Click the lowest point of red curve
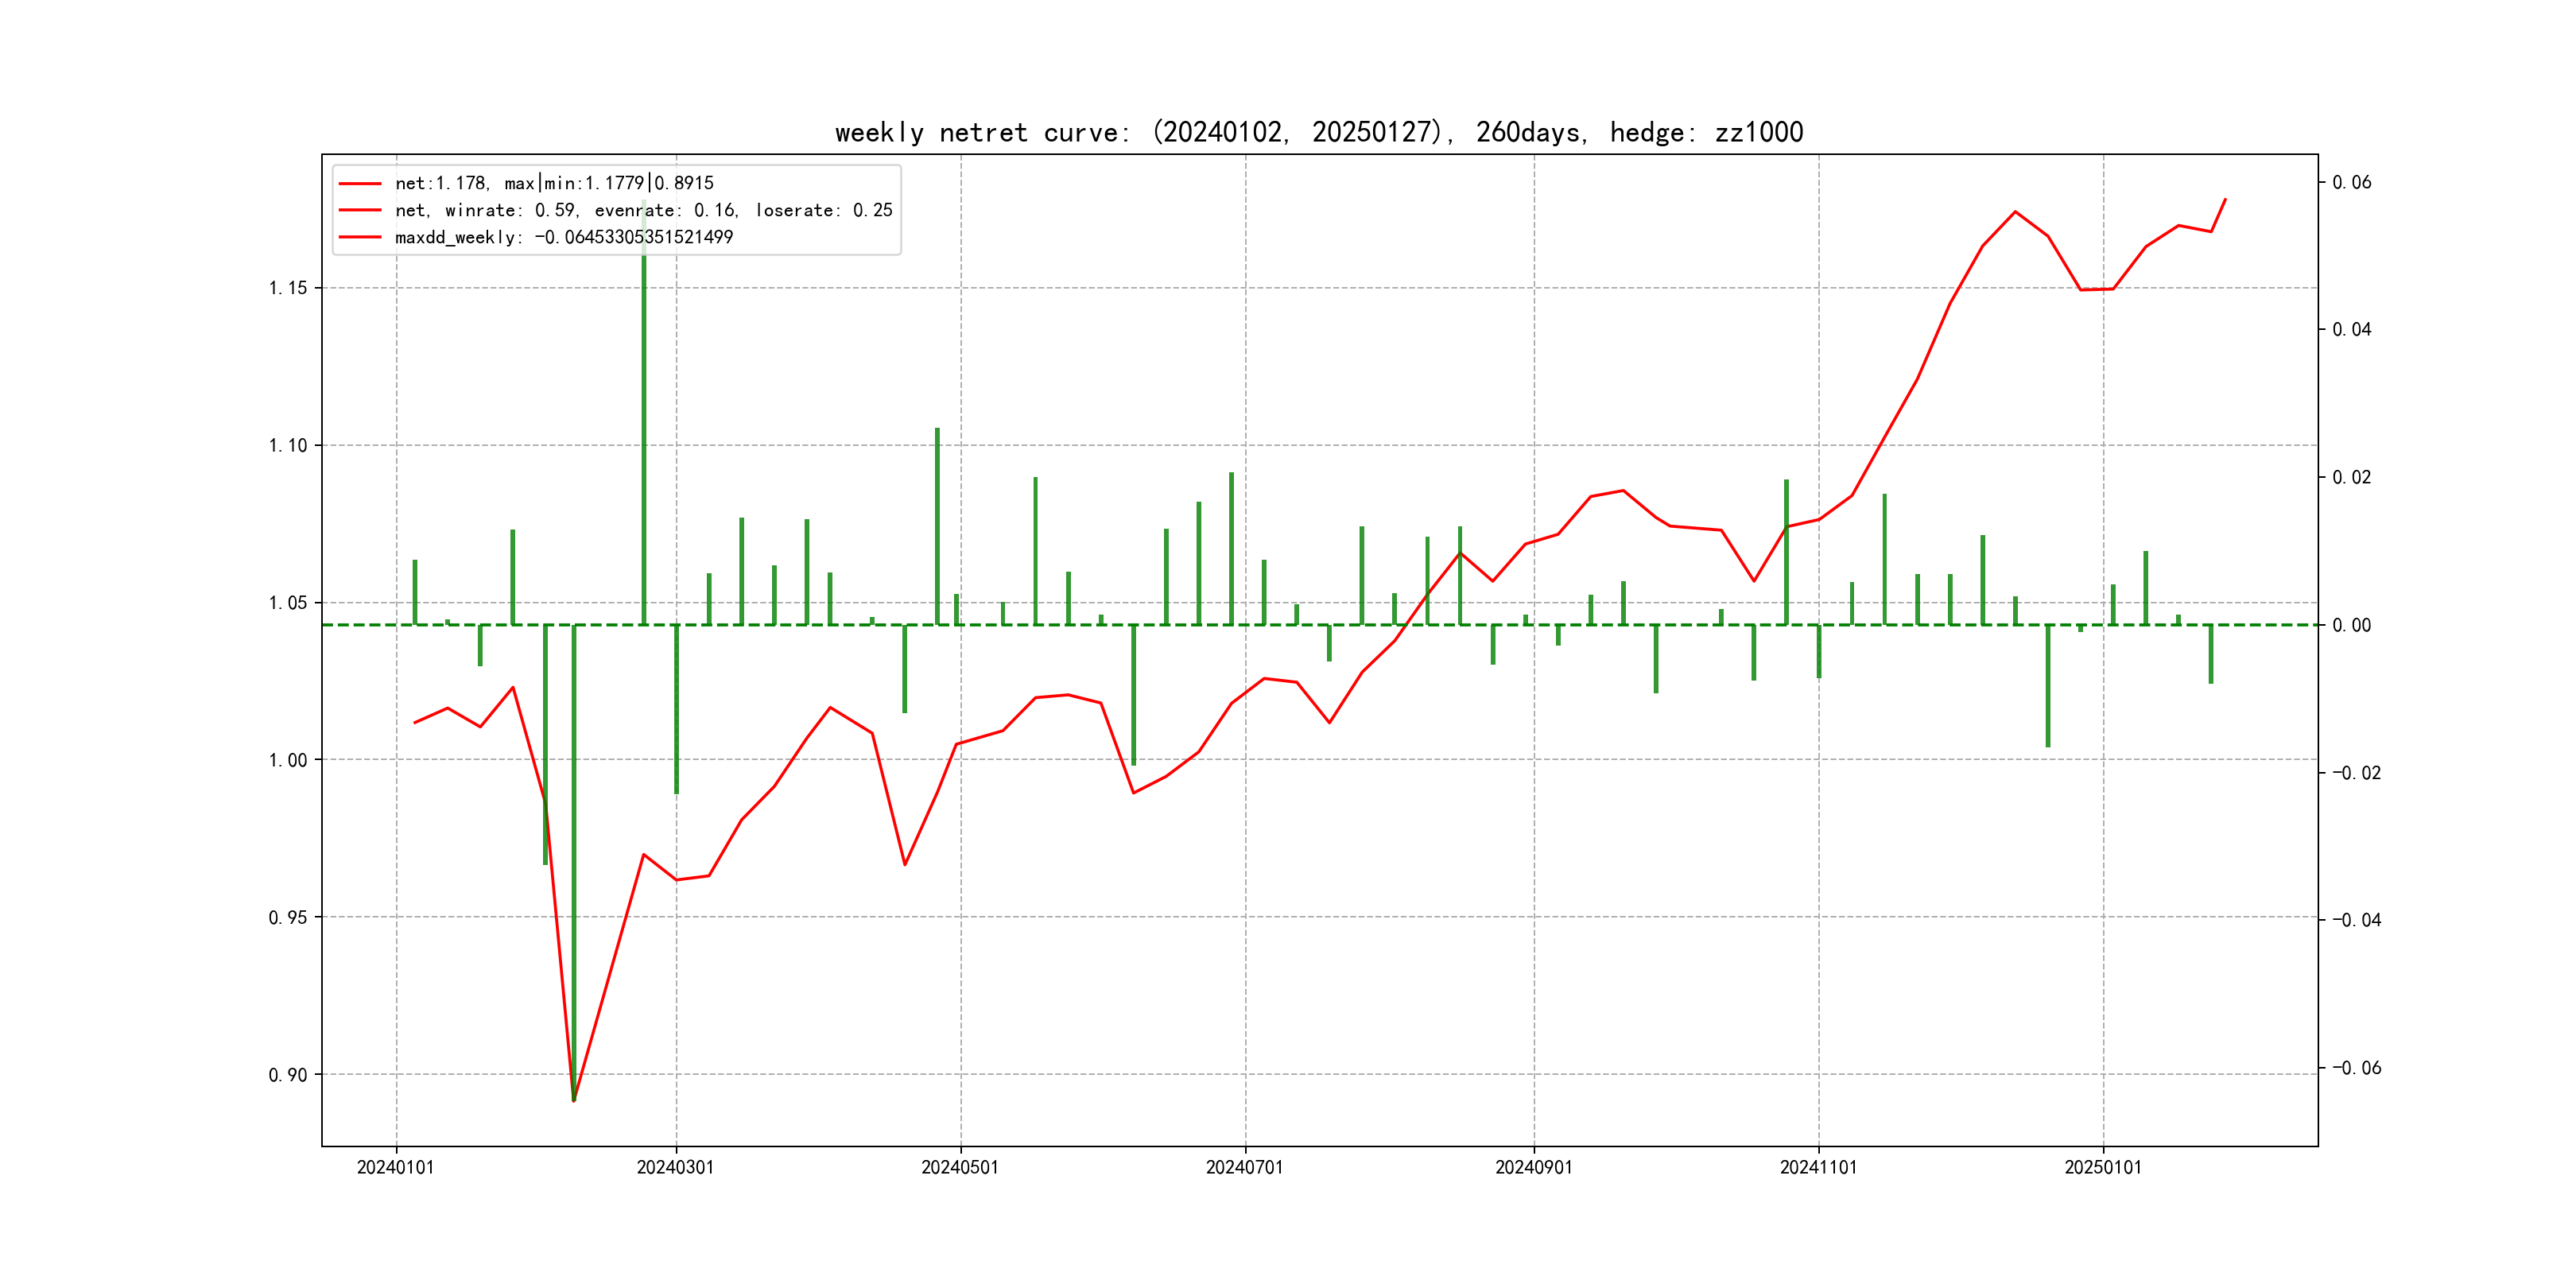2576x1288 pixels. [x=574, y=1100]
